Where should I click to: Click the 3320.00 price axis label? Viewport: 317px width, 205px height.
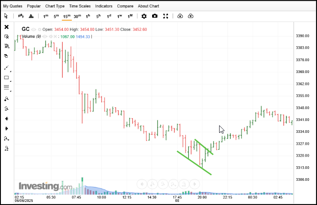pos(302,156)
